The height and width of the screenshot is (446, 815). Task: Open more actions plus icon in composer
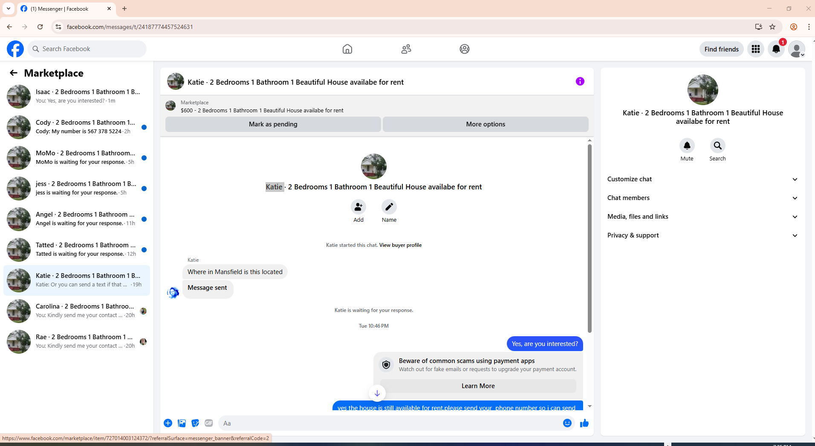[x=168, y=423]
